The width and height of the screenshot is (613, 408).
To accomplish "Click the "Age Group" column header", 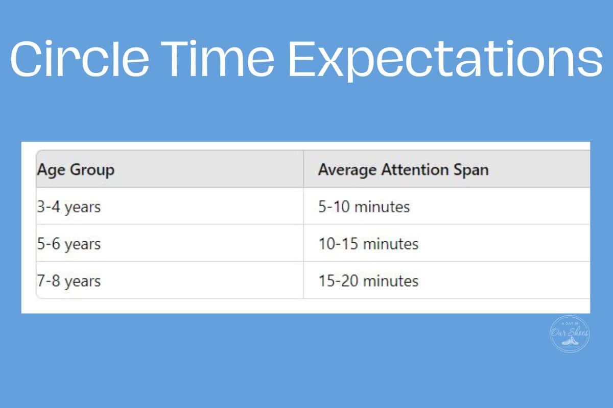I will pos(76,169).
